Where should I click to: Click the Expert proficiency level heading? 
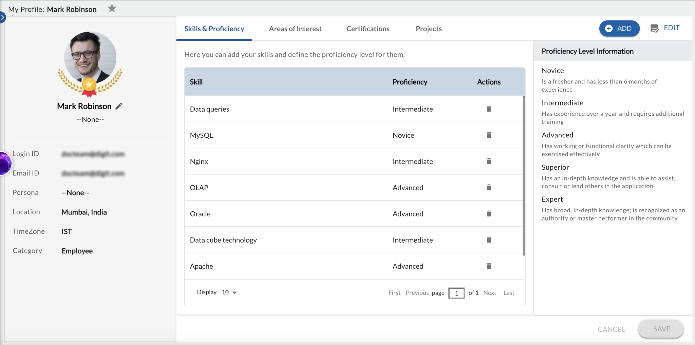click(552, 199)
